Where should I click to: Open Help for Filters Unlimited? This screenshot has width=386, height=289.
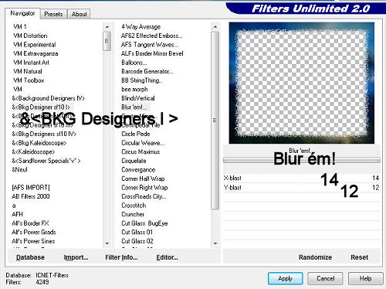point(365,278)
